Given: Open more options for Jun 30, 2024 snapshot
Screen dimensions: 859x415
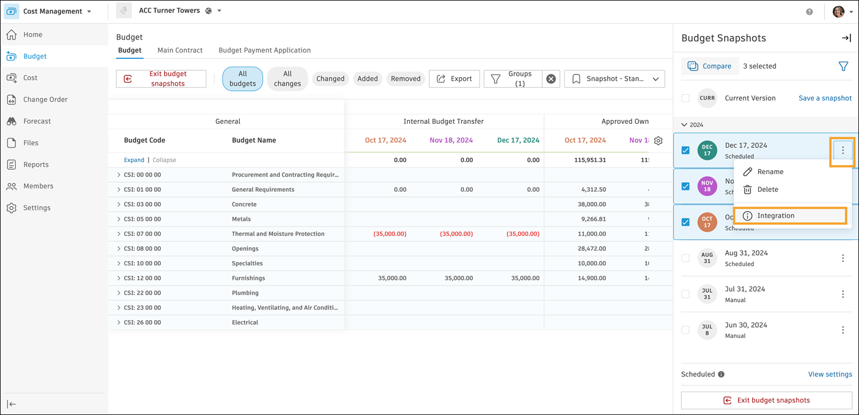Looking at the screenshot, I should (843, 330).
